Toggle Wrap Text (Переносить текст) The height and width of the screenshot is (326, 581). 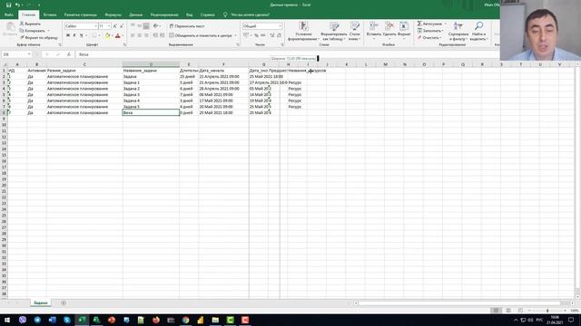pyautogui.click(x=187, y=26)
